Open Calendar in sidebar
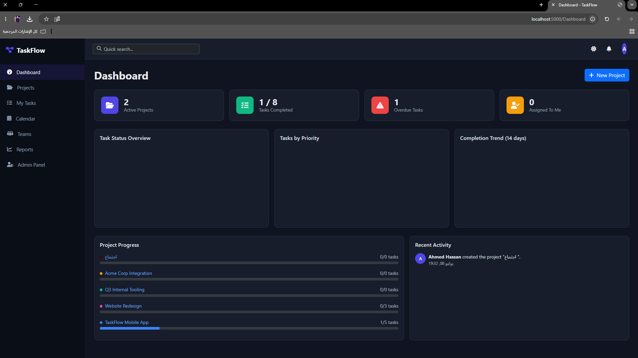This screenshot has height=358, width=638. (42, 119)
